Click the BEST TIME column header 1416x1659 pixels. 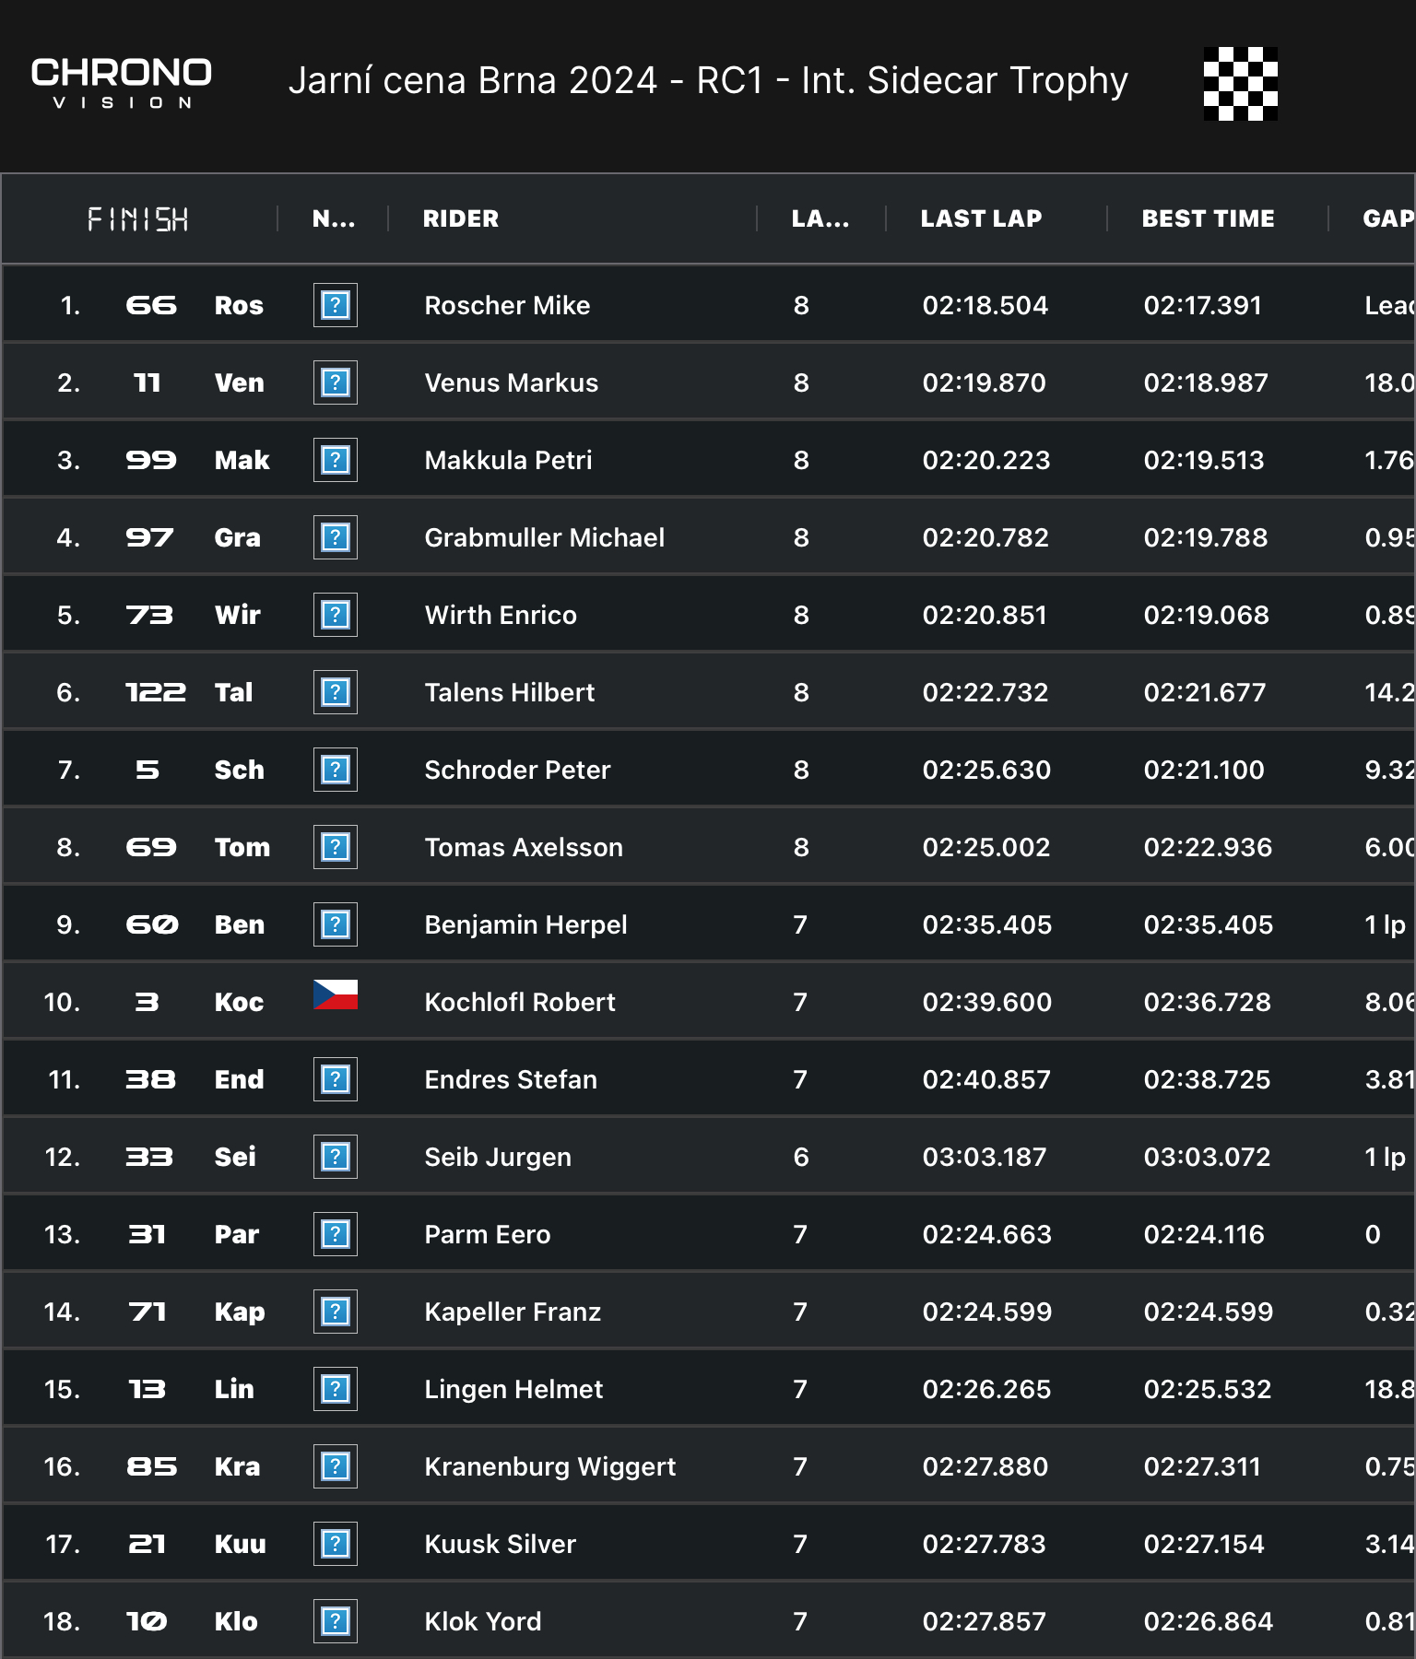coord(1208,218)
